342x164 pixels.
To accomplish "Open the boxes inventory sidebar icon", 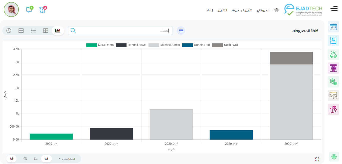I will tap(333, 109).
